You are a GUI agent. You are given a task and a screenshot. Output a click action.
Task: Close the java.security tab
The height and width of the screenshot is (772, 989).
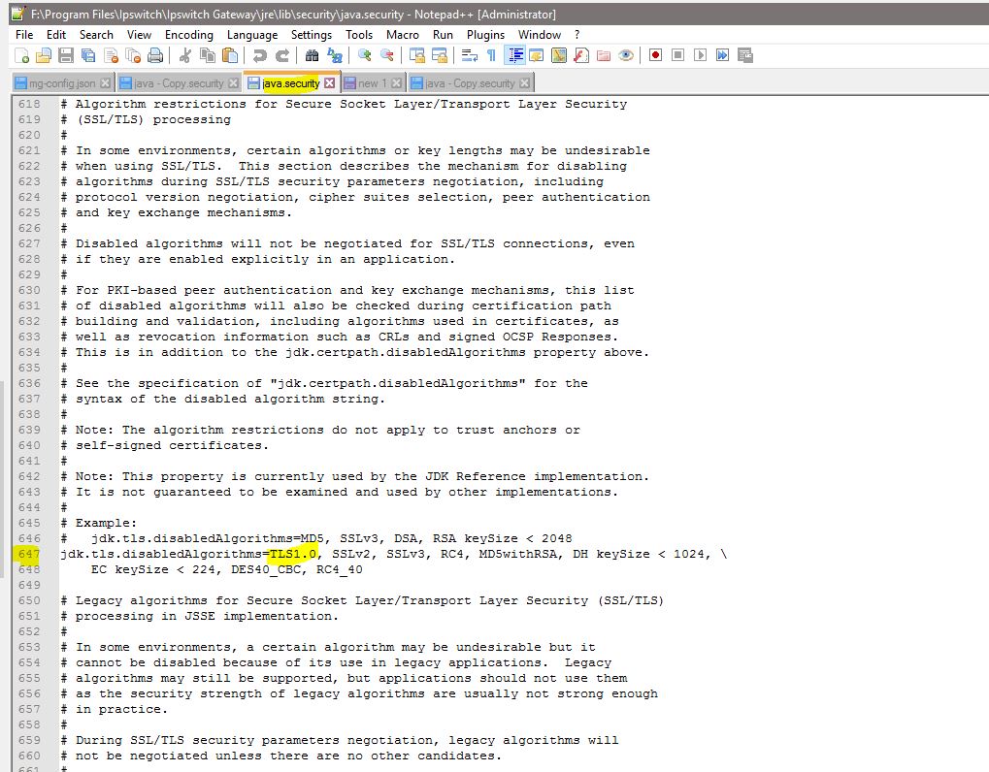point(329,83)
